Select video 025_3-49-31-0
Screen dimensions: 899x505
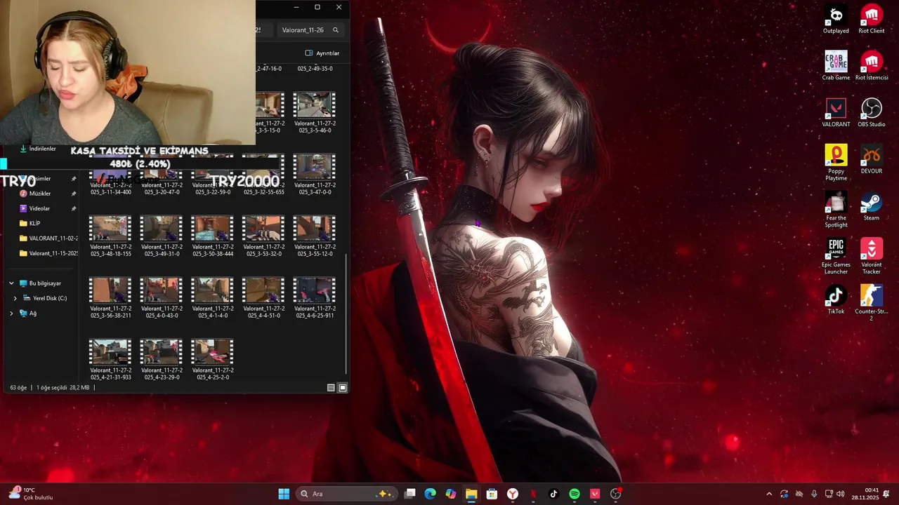[x=162, y=236]
